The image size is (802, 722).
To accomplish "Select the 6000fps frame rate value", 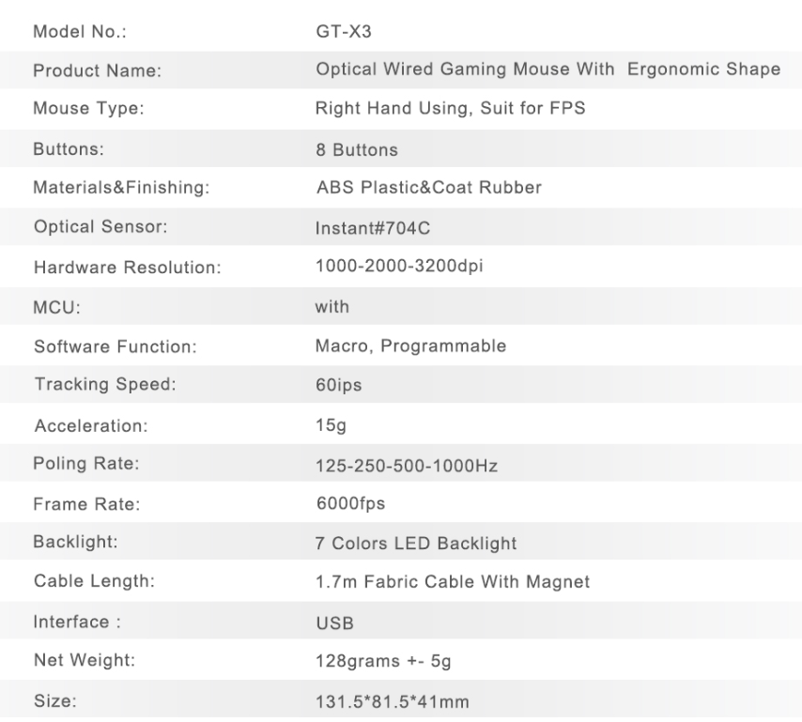I will [x=349, y=504].
